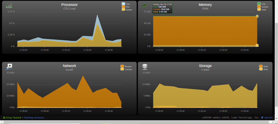Image resolution: width=278 pixels, height=124 pixels.
Task: Click the Network adapter icon
Action: tap(9, 67)
